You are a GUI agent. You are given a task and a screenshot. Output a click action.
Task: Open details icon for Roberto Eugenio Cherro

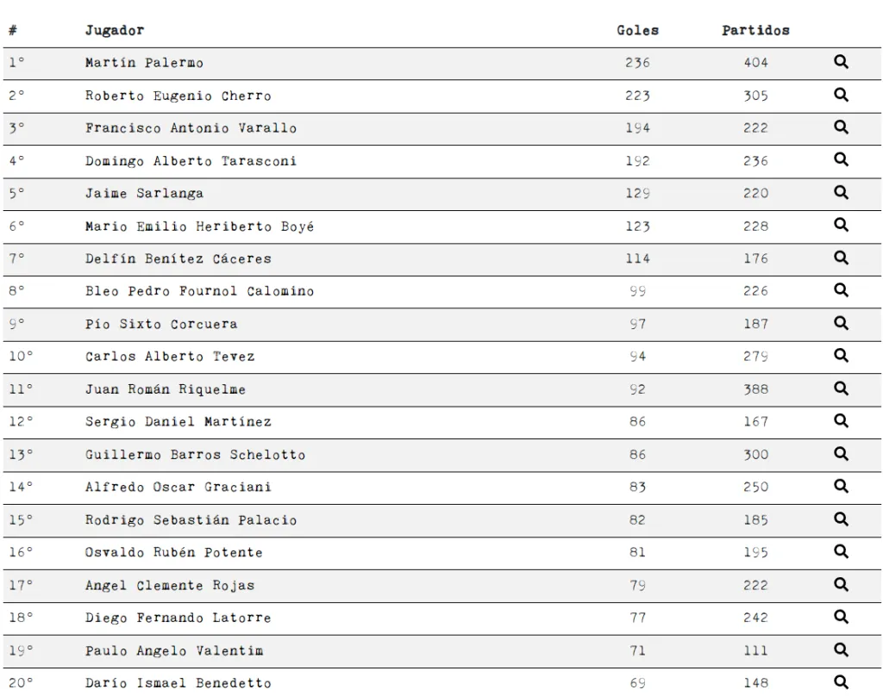[841, 95]
